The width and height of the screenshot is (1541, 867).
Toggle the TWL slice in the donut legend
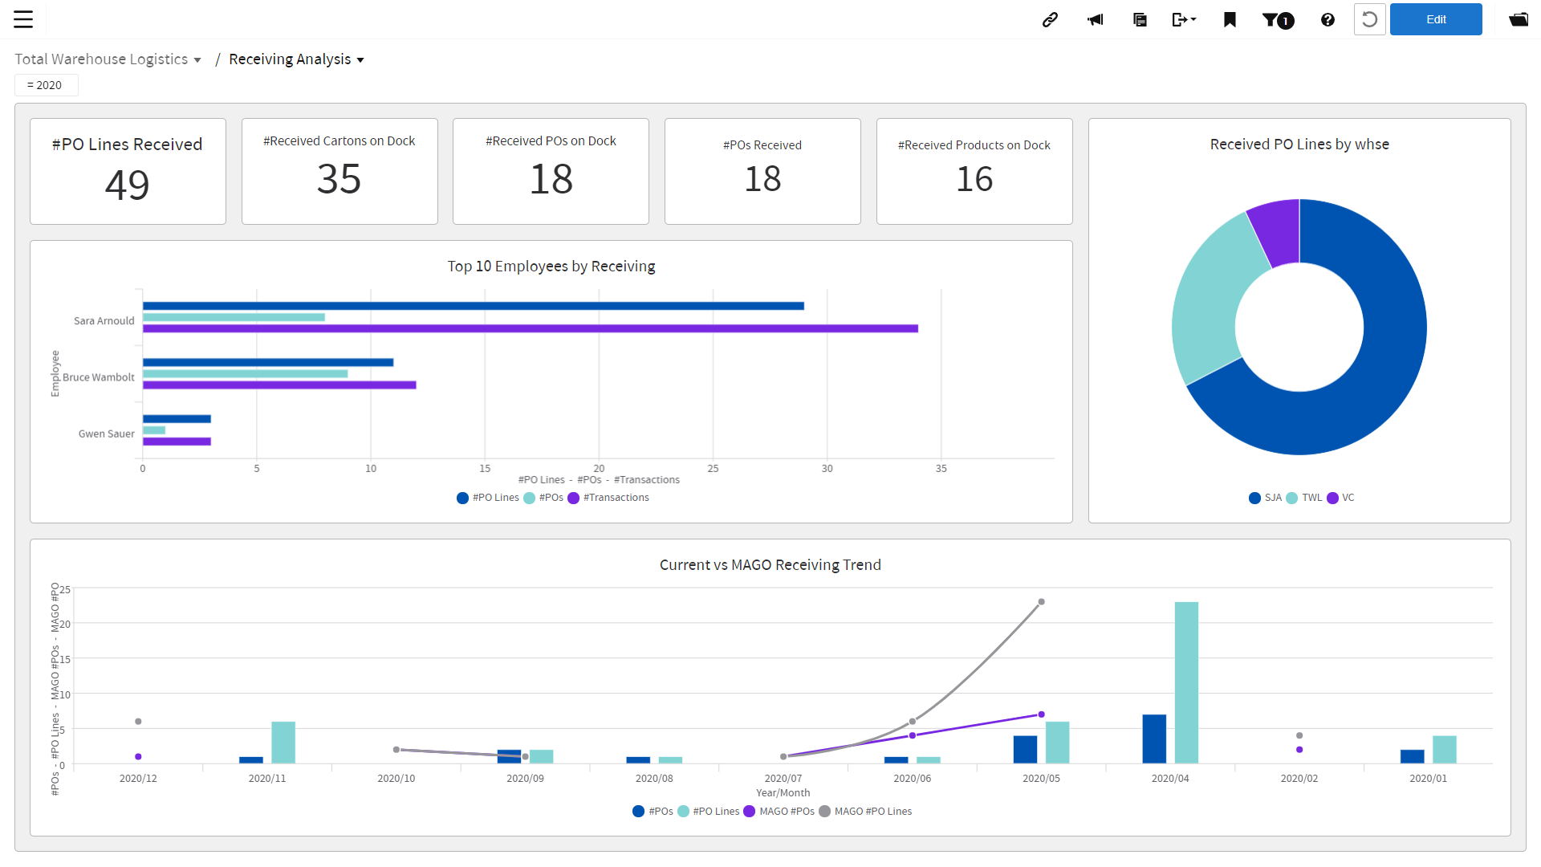[x=1305, y=498]
